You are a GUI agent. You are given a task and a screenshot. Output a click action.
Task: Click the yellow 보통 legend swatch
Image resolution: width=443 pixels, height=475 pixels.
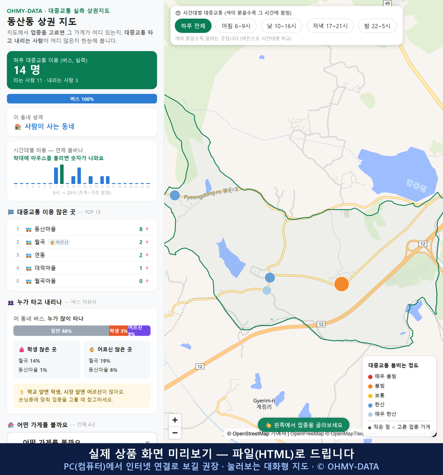click(x=370, y=396)
